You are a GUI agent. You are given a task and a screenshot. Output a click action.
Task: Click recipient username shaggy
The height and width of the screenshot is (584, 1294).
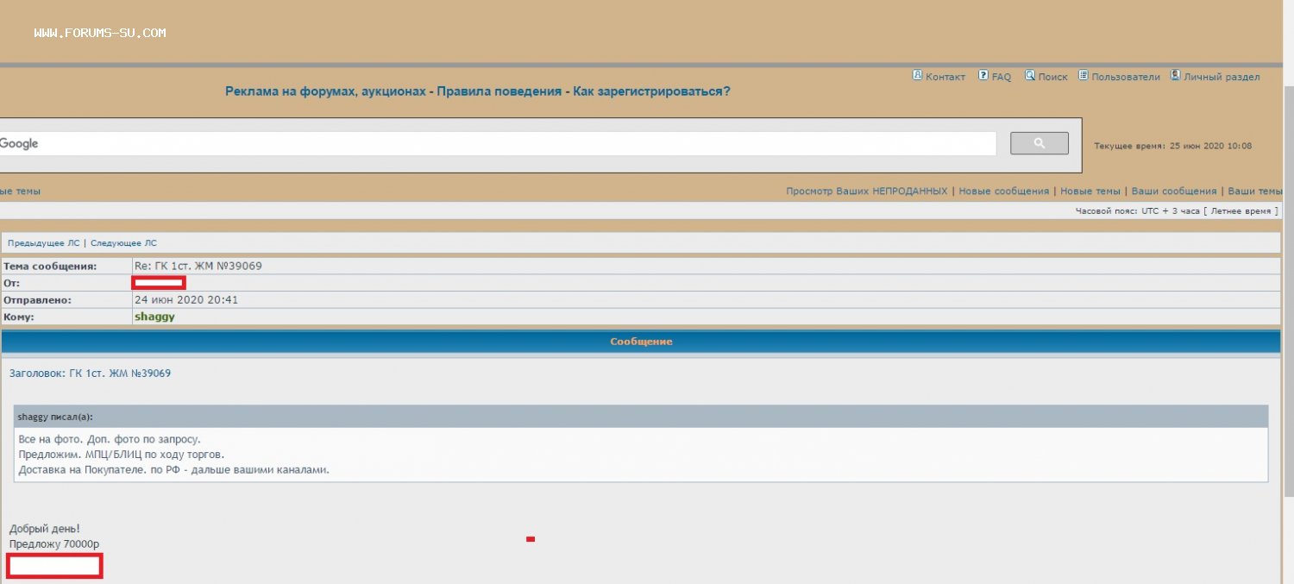[154, 317]
